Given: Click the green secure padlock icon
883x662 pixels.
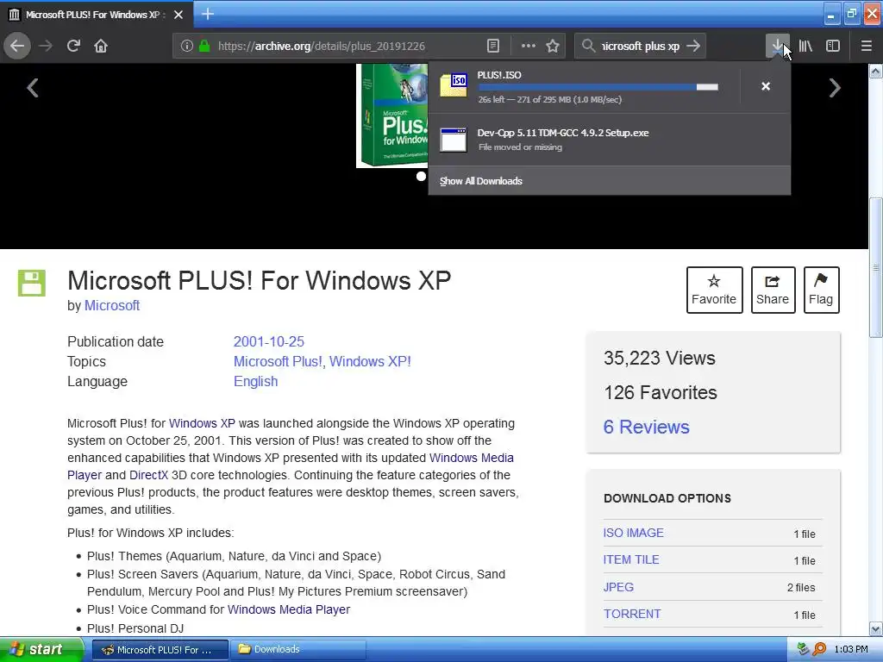Looking at the screenshot, I should [x=204, y=47].
